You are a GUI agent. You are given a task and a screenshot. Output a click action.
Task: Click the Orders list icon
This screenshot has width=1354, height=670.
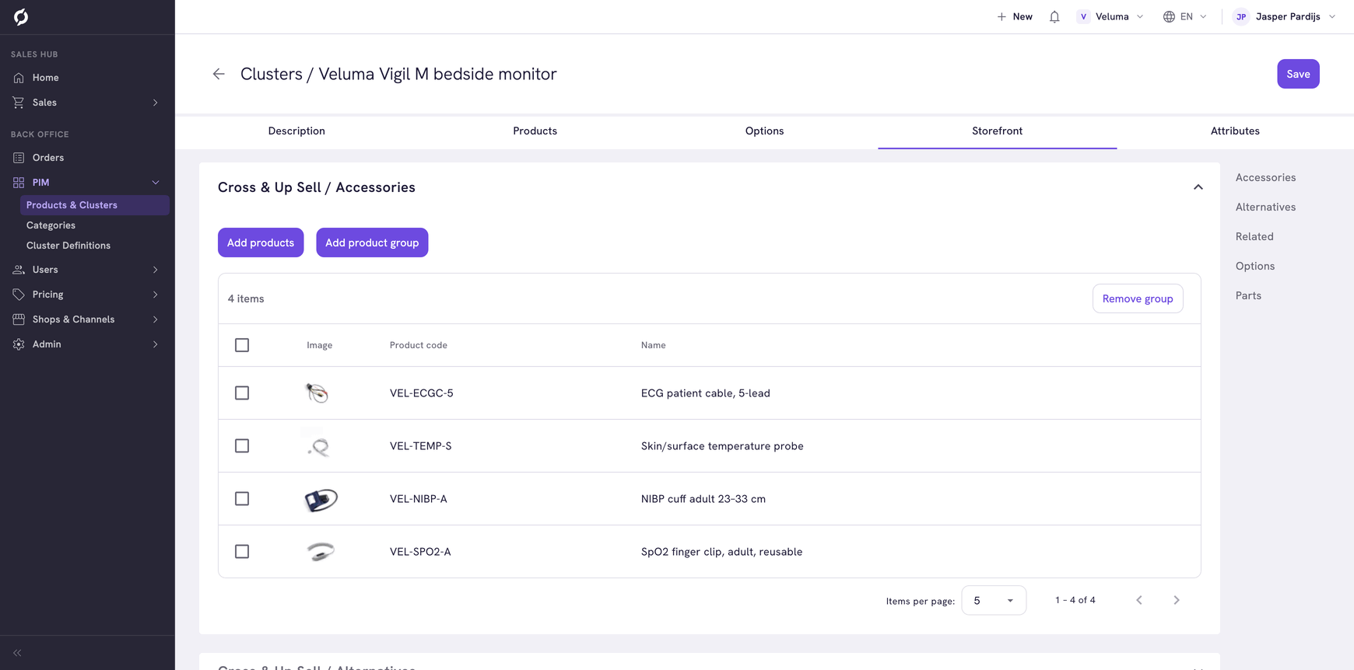[x=19, y=158]
